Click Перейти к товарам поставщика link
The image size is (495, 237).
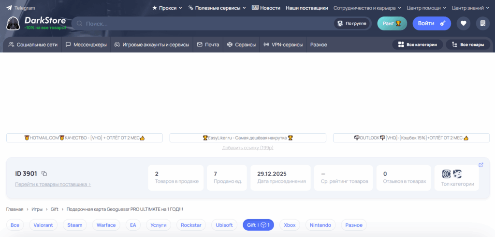53,184
